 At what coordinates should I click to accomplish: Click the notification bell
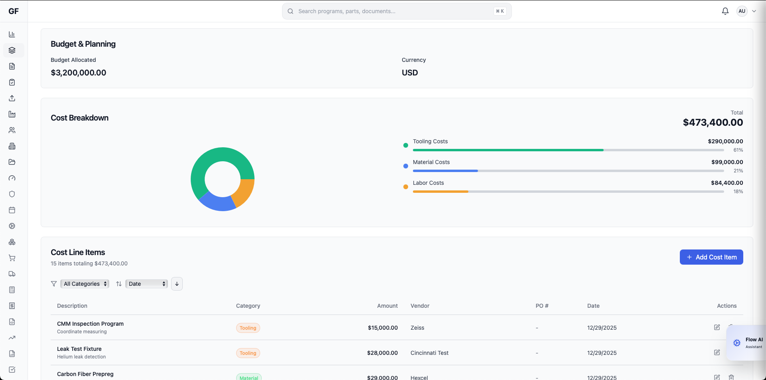point(725,11)
